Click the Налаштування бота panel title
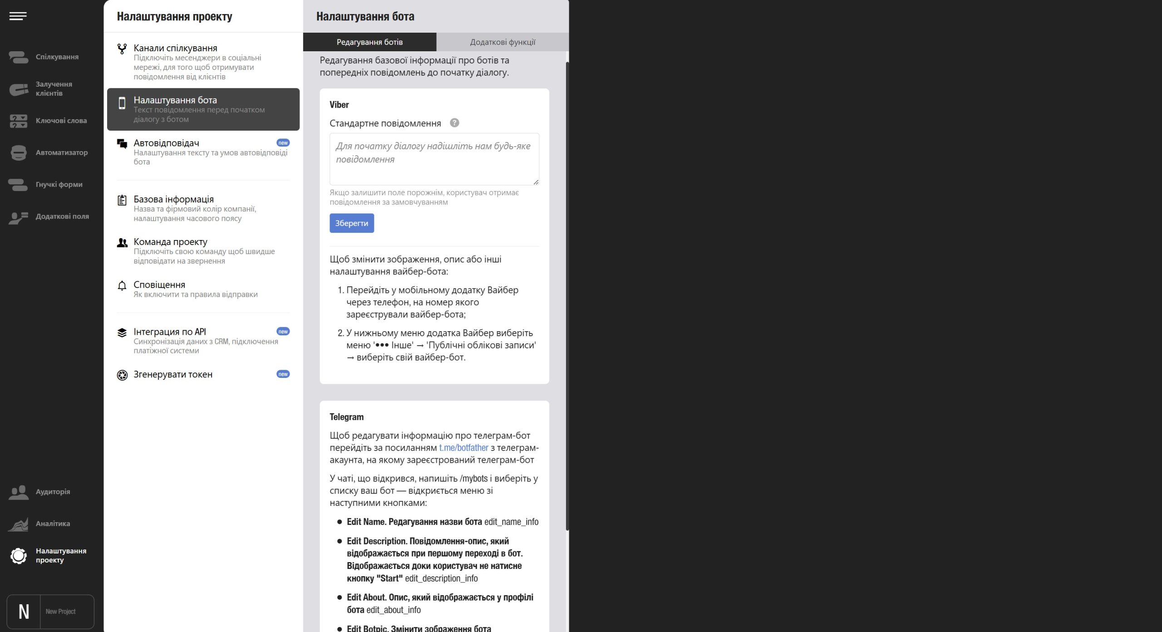The height and width of the screenshot is (632, 1162). pyautogui.click(x=365, y=17)
